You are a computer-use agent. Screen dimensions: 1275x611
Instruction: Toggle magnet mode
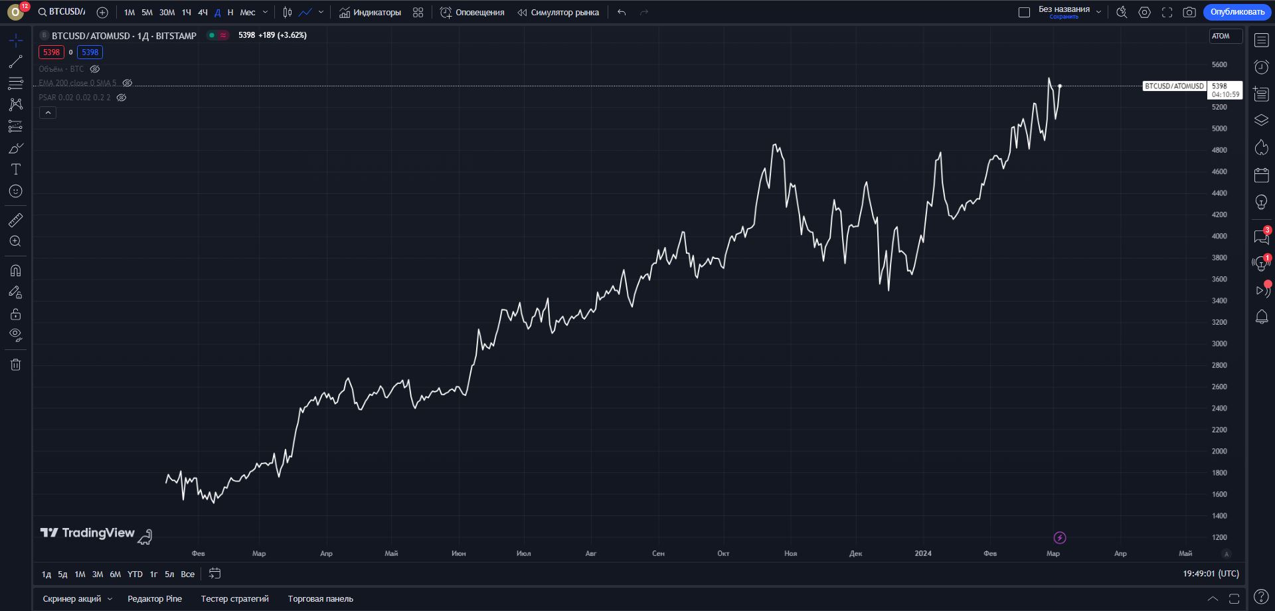(16, 270)
